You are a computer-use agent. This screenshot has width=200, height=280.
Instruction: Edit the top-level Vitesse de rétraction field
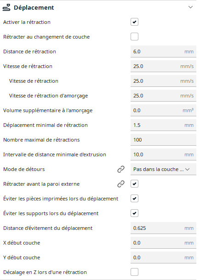[x=163, y=66]
